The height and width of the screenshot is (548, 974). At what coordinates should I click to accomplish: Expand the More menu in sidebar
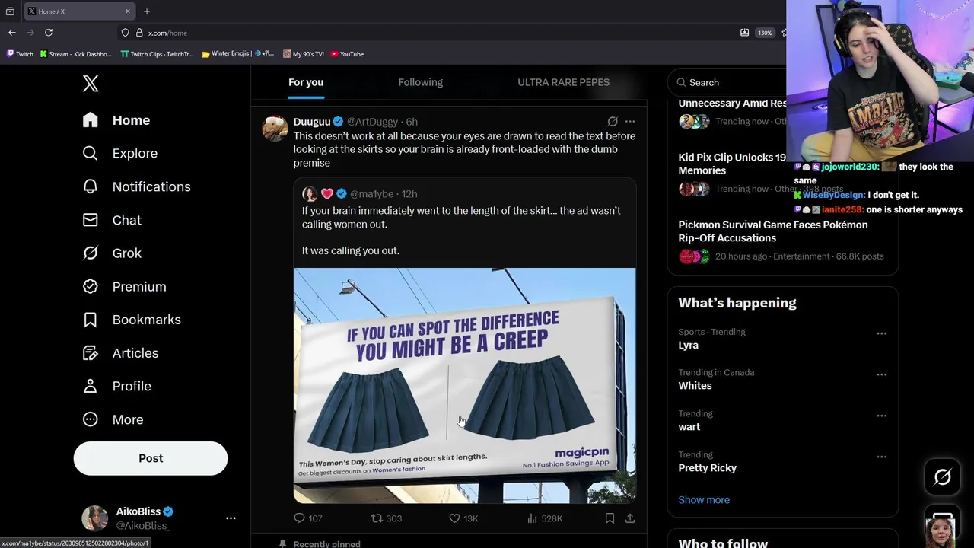pos(113,419)
